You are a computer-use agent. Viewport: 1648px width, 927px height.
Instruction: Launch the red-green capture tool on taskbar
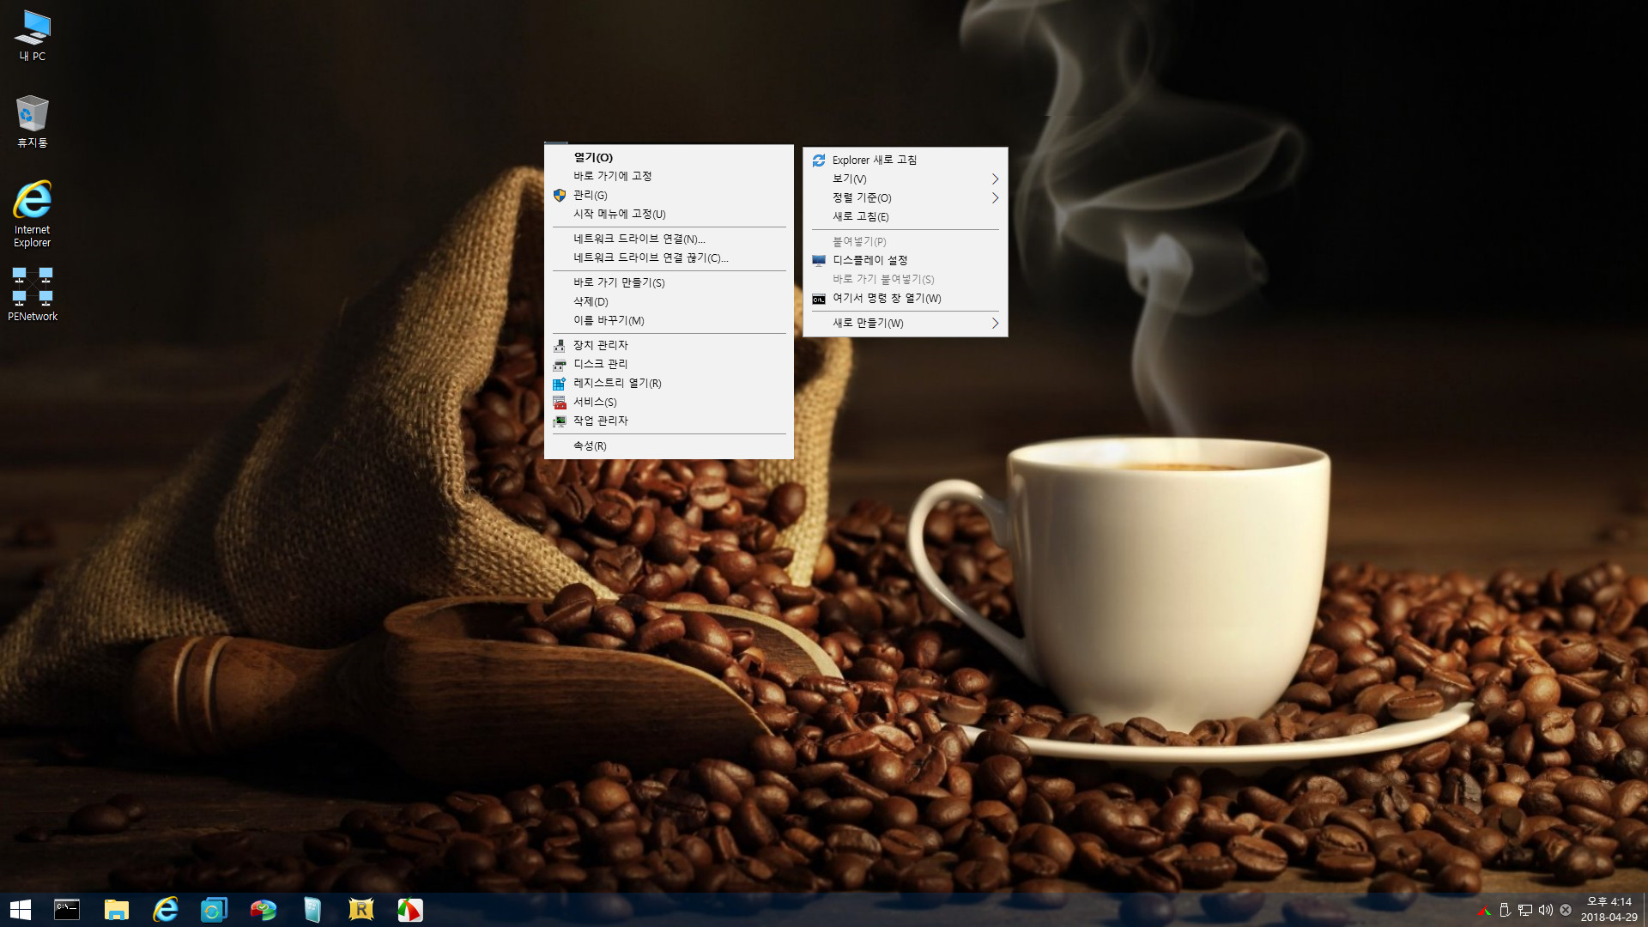[409, 910]
